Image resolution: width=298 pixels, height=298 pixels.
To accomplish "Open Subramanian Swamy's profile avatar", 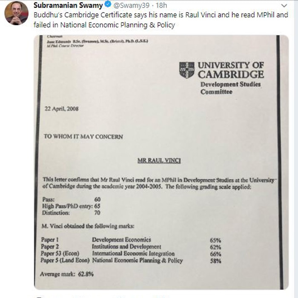I will (x=16, y=13).
